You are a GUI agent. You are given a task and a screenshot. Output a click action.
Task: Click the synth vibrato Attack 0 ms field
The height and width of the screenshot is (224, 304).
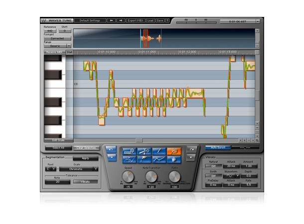point(231,185)
